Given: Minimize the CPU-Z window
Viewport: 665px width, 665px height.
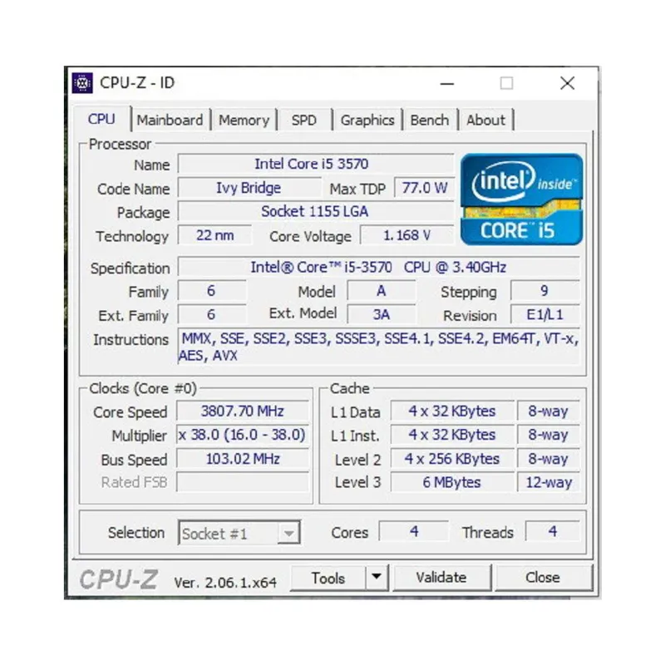Looking at the screenshot, I should click(x=447, y=84).
